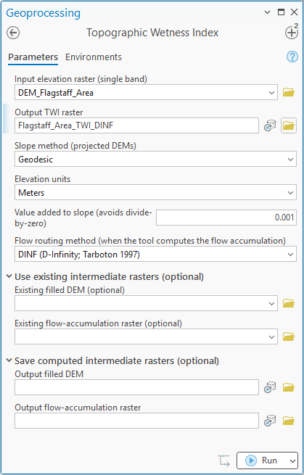Click the Value added to slope field
This screenshot has height=475, width=304.
(x=226, y=218)
